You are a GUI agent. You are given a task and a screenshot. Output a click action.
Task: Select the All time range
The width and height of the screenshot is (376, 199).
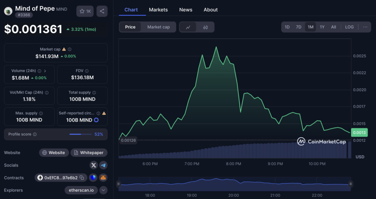coord(333,27)
